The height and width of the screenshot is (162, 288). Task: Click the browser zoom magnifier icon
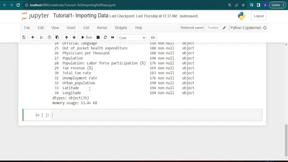(x=229, y=5)
